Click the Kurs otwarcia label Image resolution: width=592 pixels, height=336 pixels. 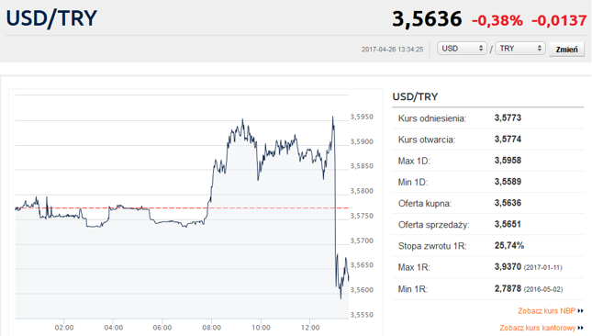[x=427, y=140]
